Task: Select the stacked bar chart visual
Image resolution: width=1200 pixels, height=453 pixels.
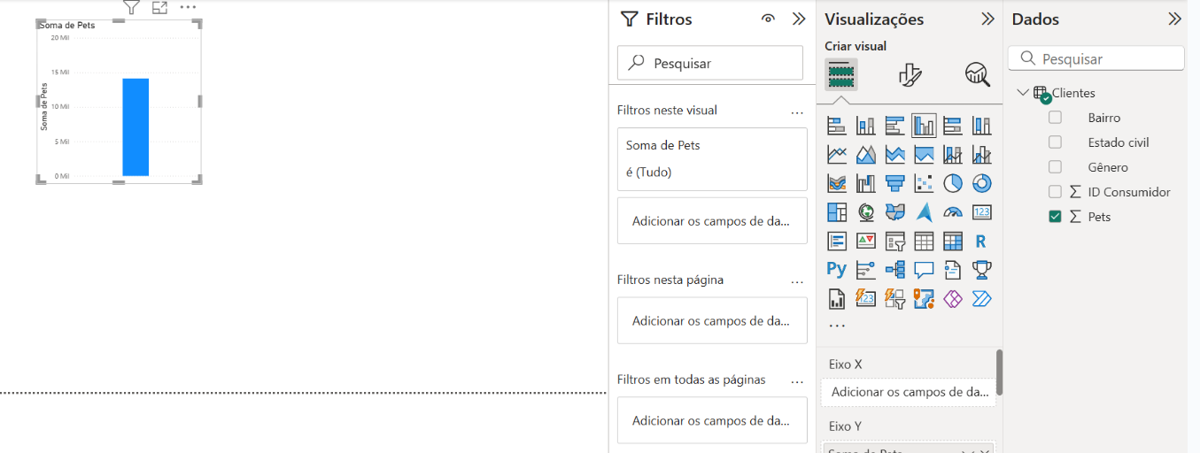Action: tap(837, 126)
